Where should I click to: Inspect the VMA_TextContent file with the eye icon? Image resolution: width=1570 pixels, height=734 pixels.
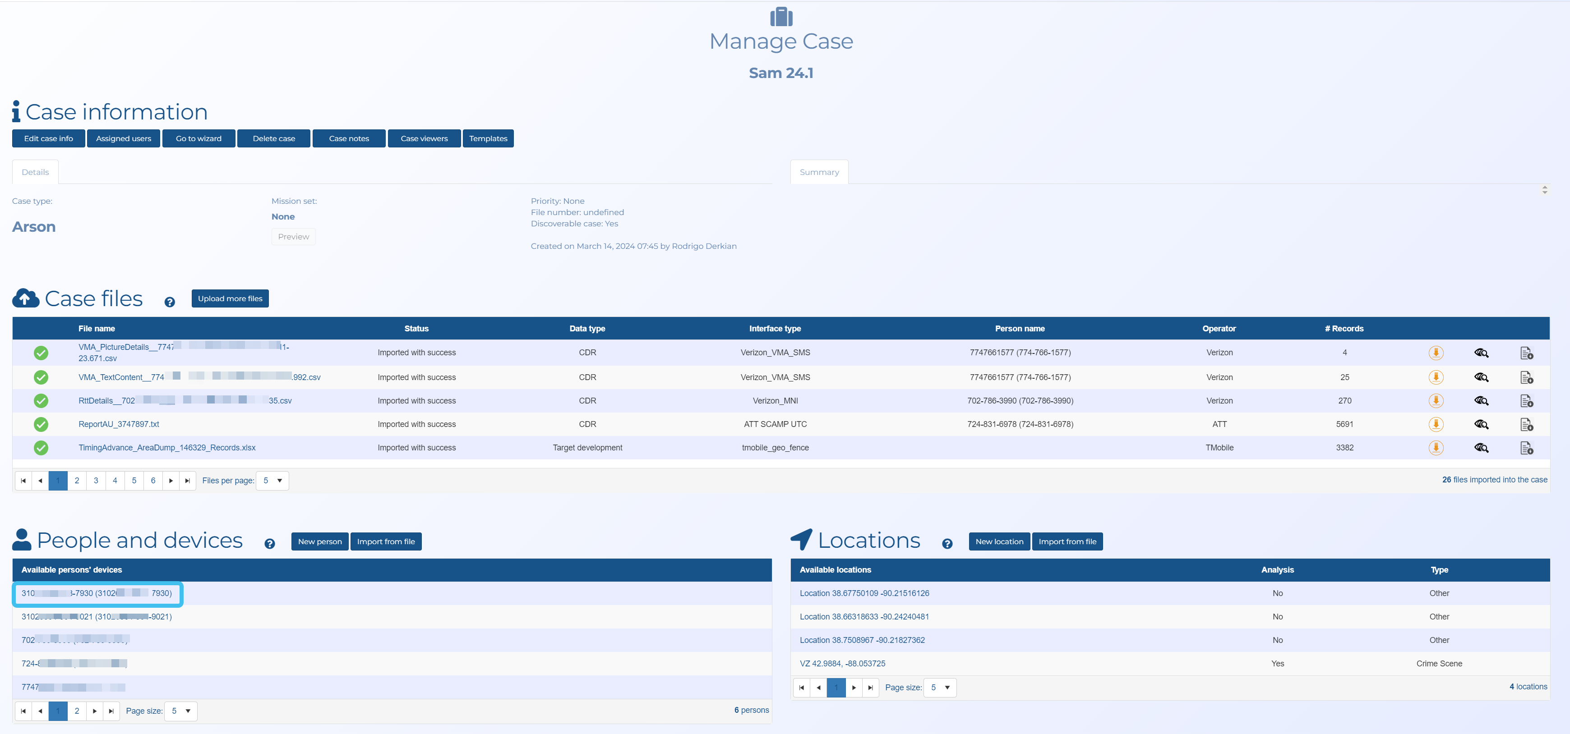[x=1481, y=377]
